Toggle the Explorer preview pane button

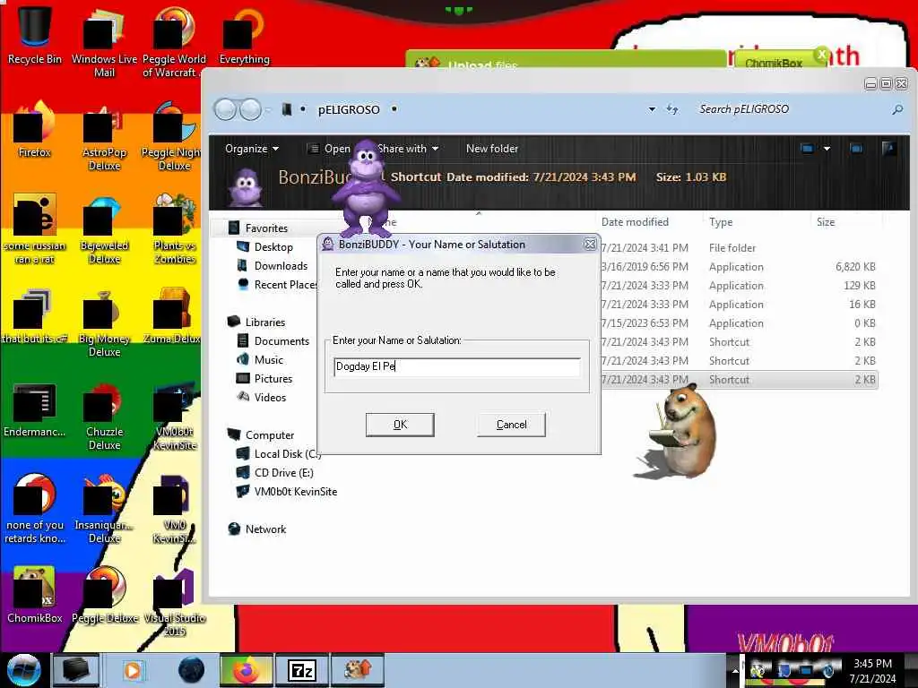856,149
